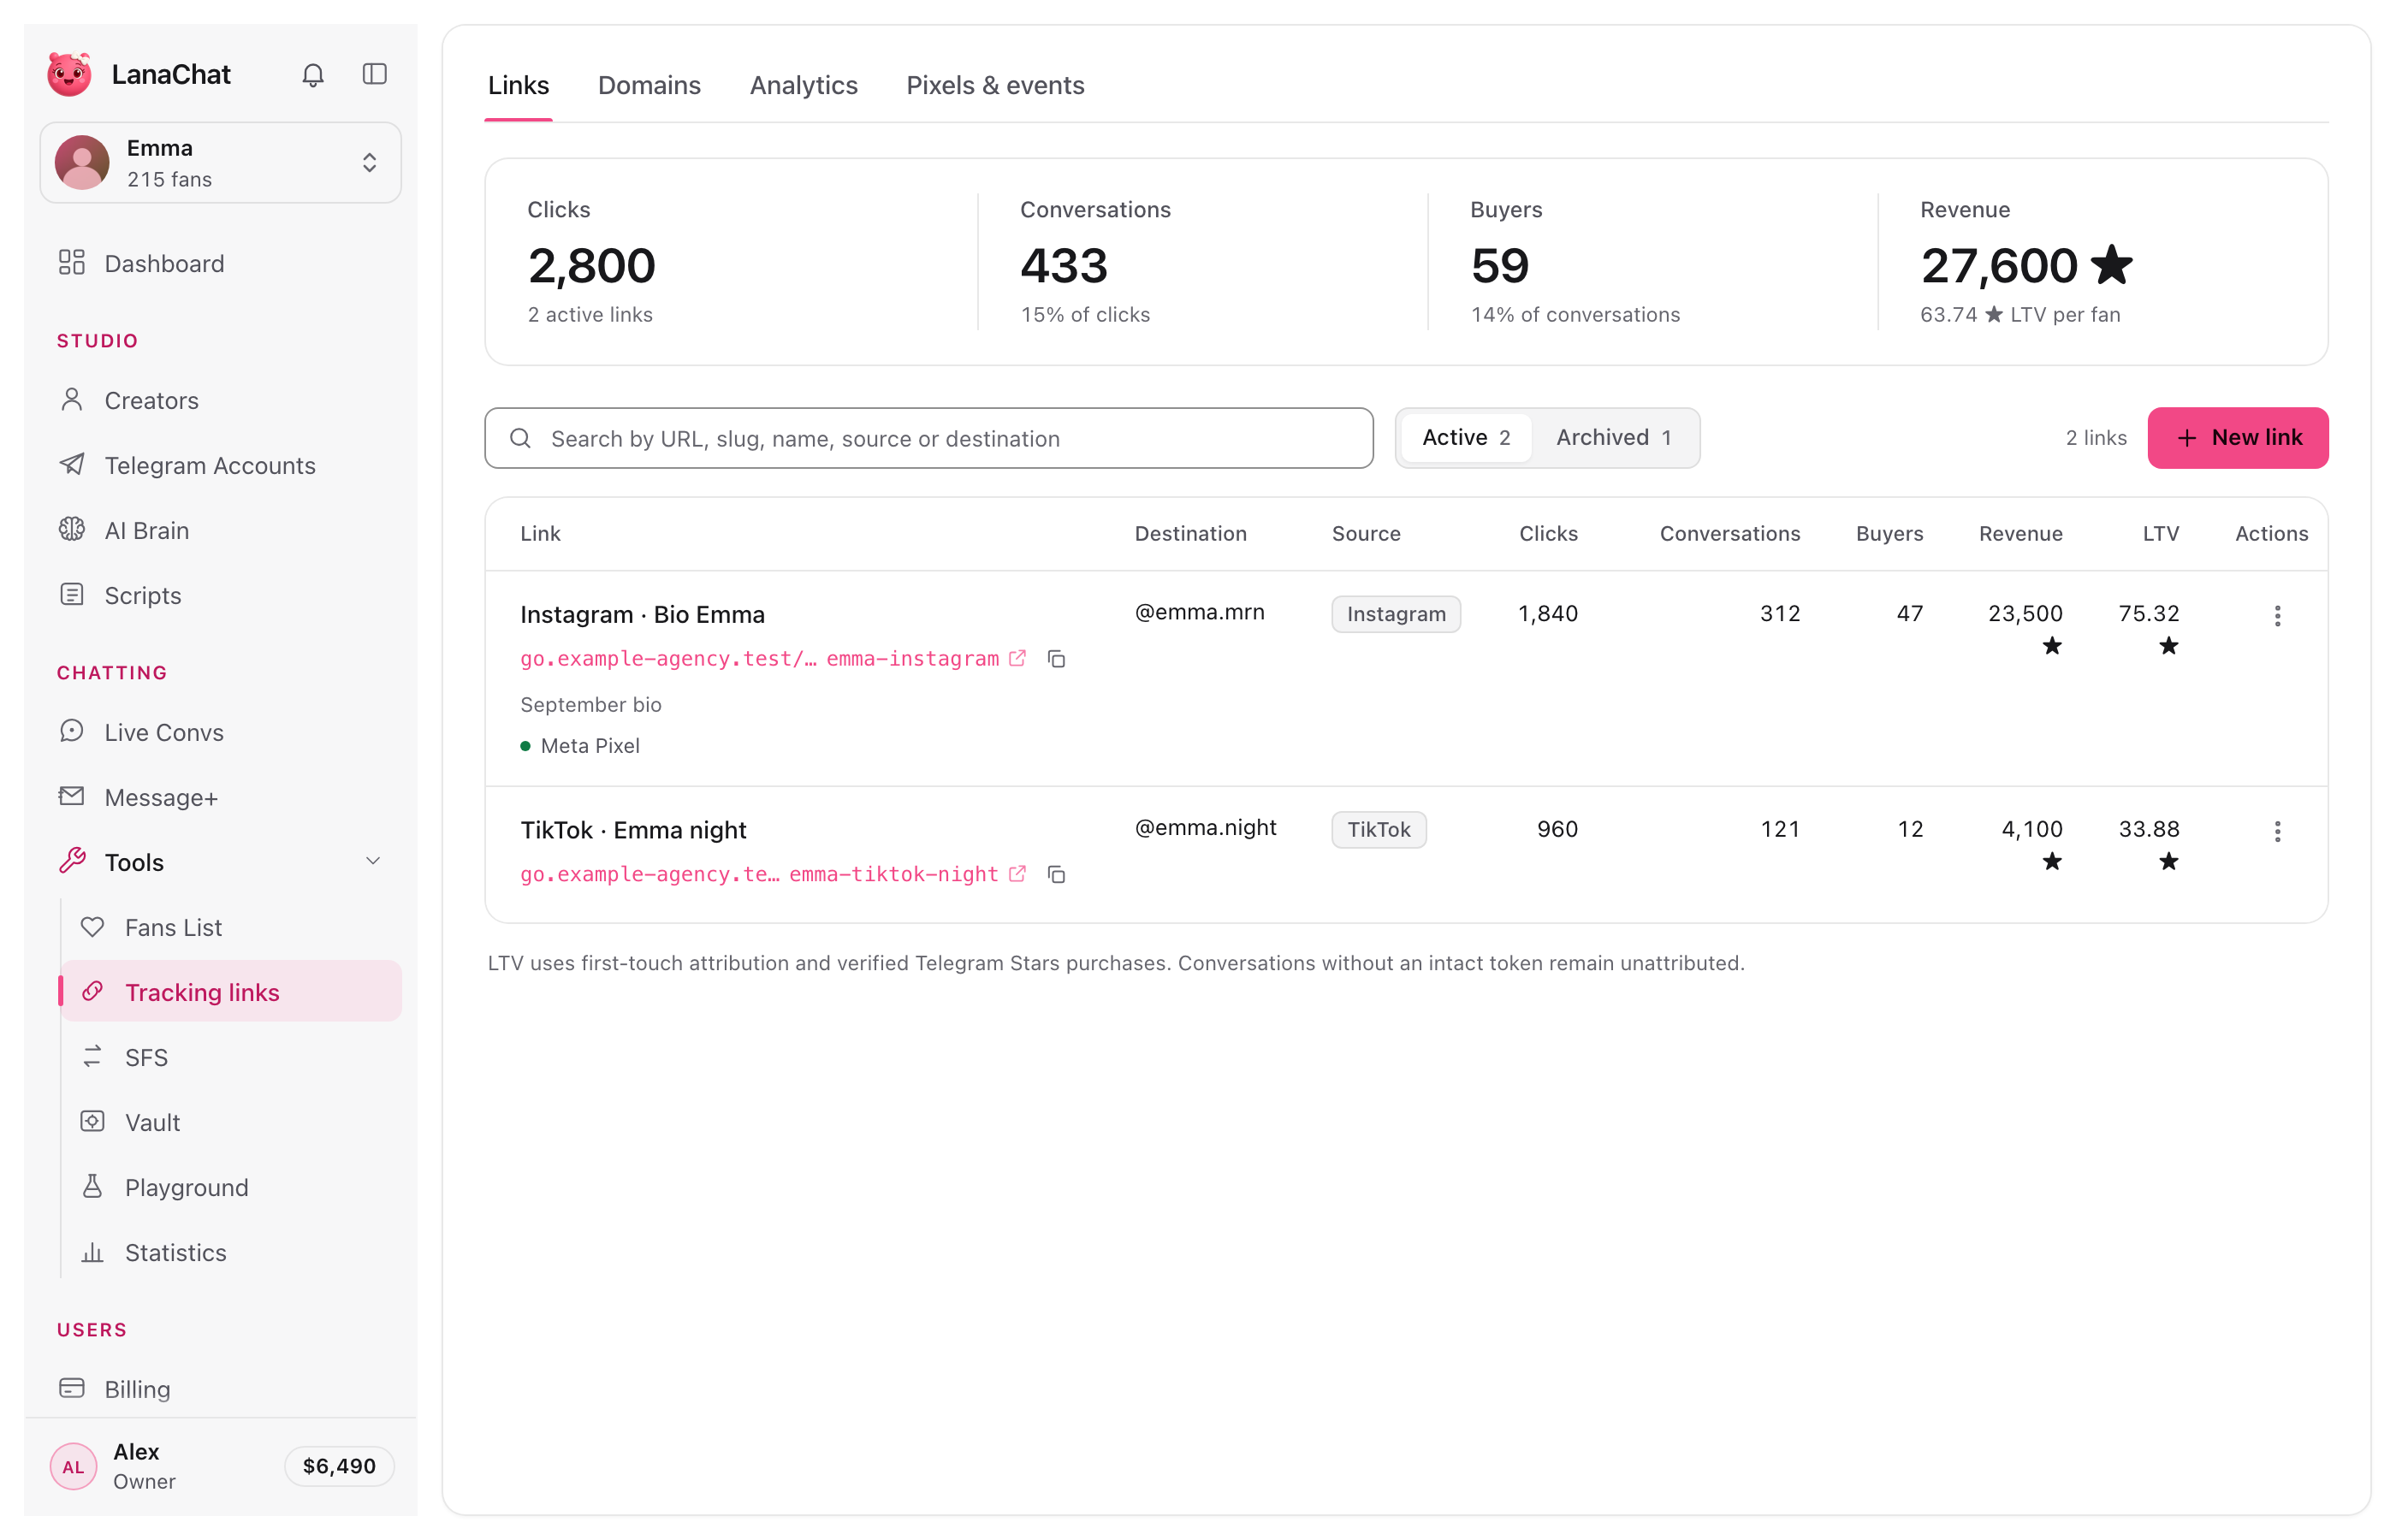This screenshot has width=2396, height=1540.
Task: Switch to the Analytics tab
Action: pyautogui.click(x=803, y=86)
